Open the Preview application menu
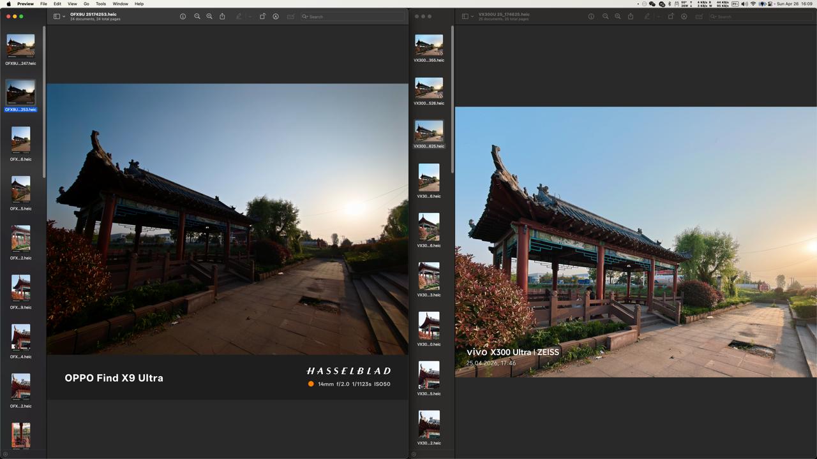This screenshot has width=817, height=459. click(x=26, y=4)
